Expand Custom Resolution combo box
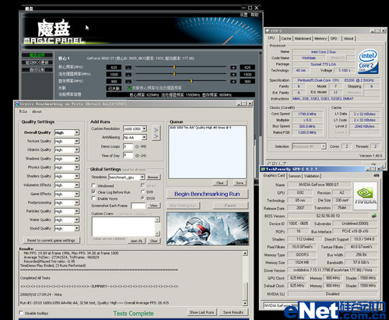This screenshot has width=389, height=320. (144, 128)
